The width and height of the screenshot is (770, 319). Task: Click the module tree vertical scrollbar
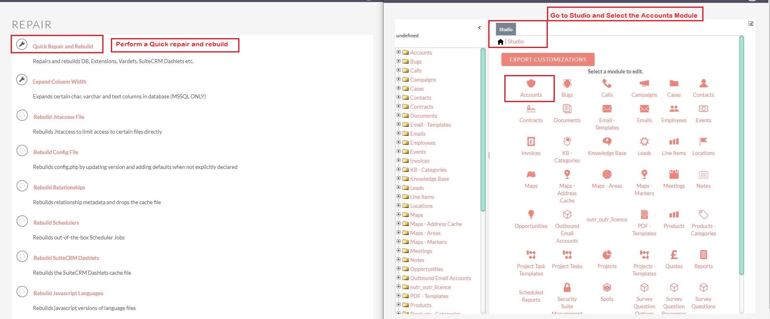(483, 130)
